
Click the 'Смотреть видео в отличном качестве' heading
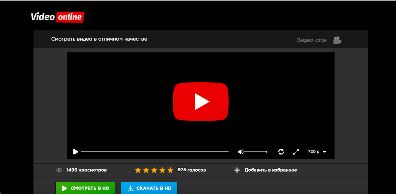coord(99,39)
